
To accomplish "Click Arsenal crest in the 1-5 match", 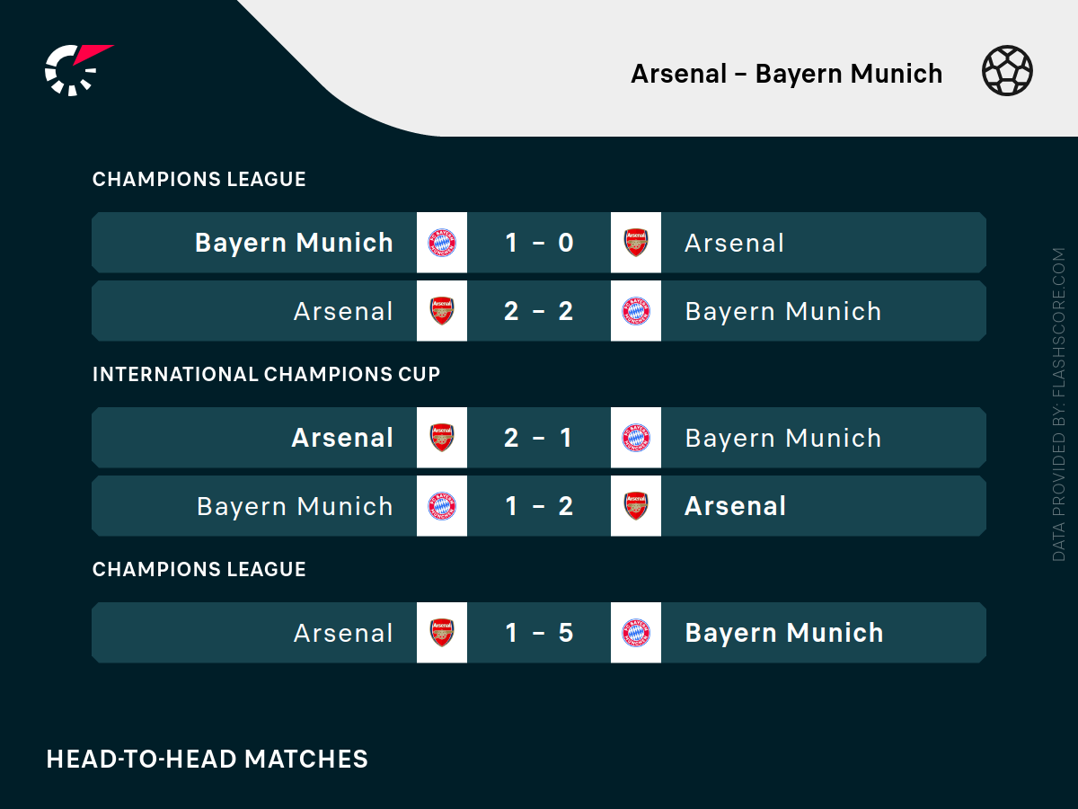I will tap(442, 633).
